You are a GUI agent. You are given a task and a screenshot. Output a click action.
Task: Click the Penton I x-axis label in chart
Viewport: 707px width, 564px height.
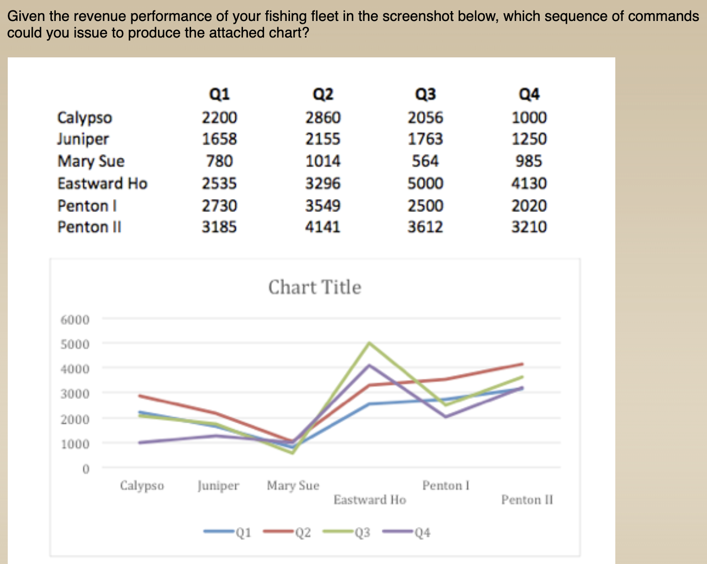tap(446, 486)
